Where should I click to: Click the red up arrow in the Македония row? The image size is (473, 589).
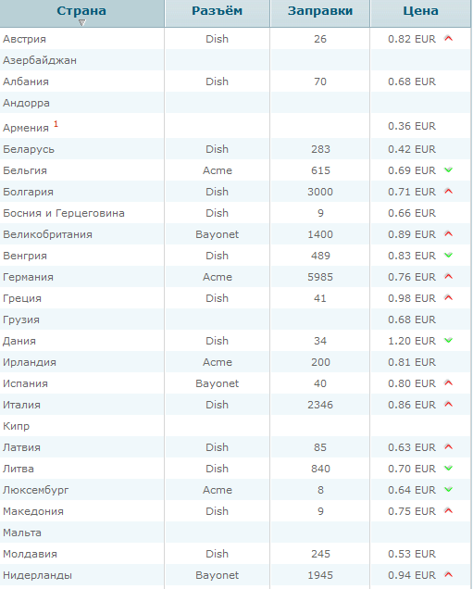(448, 511)
